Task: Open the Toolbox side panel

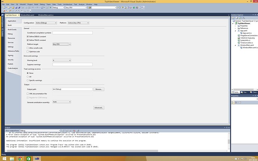Action: point(2,33)
